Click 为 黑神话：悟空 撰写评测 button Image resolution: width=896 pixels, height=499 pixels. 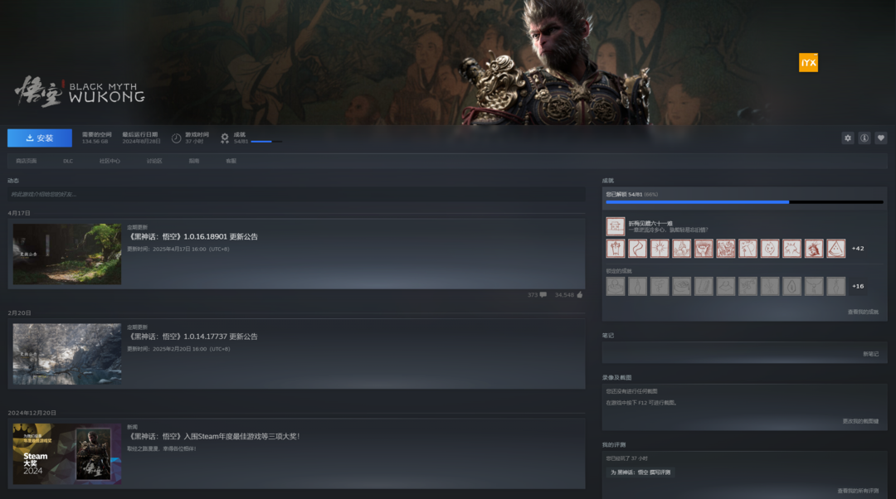(640, 472)
